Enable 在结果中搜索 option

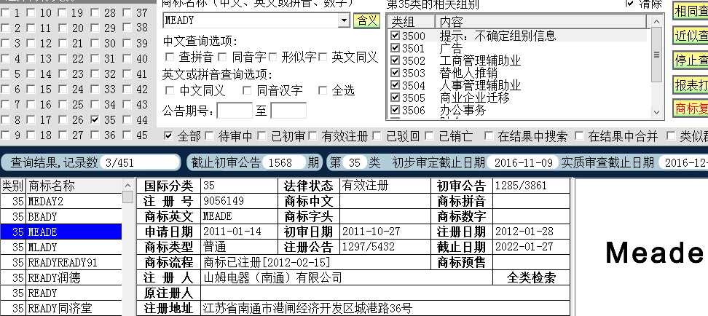pyautogui.click(x=489, y=136)
